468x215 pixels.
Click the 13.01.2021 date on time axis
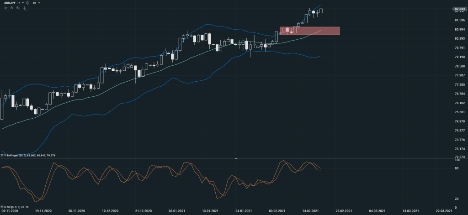pyautogui.click(x=210, y=210)
